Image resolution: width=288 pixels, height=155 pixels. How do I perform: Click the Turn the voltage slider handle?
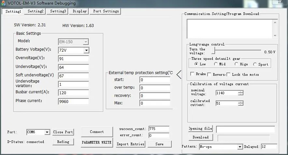[x=213, y=50]
